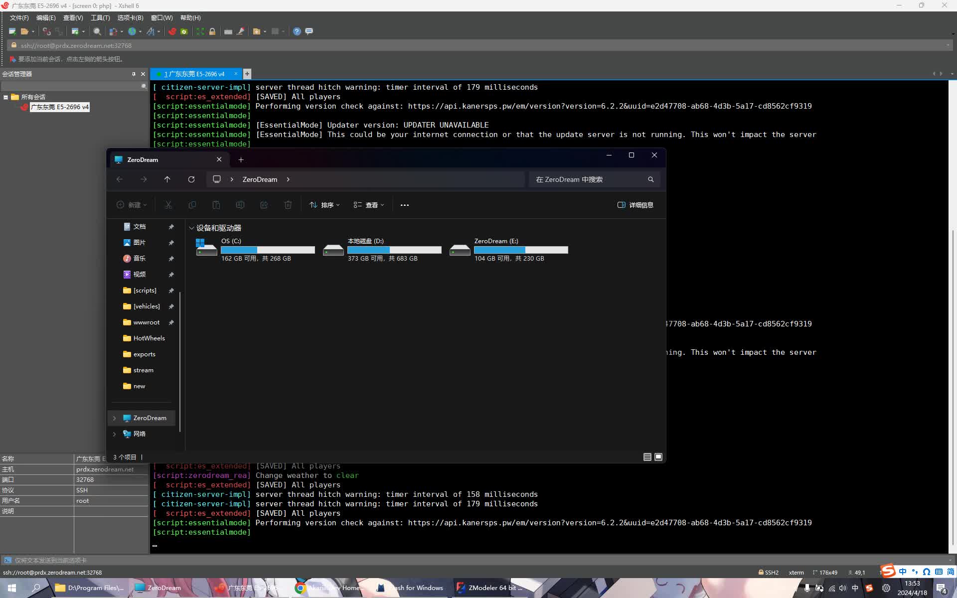This screenshot has height=598, width=957.
Task: Click the OS (C:) disk usage bar
Action: (268, 250)
